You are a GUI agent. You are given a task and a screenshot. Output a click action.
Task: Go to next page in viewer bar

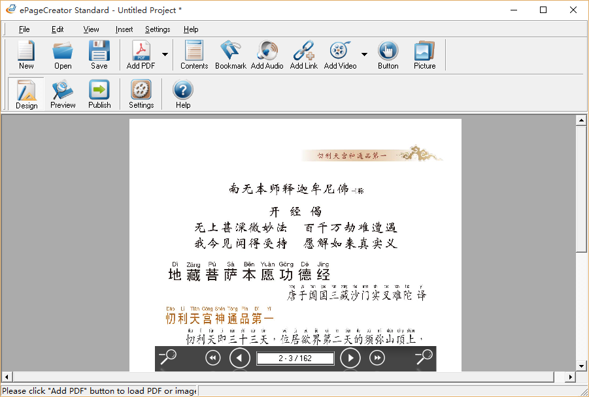[350, 358]
